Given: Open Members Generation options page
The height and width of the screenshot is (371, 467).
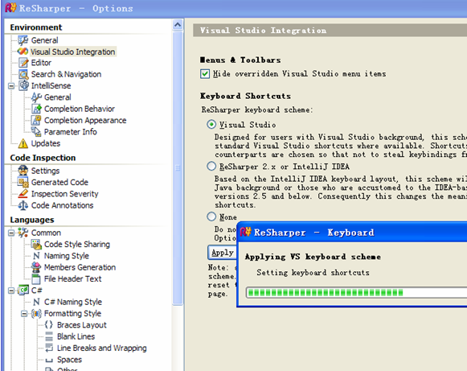Looking at the screenshot, I should coord(80,267).
